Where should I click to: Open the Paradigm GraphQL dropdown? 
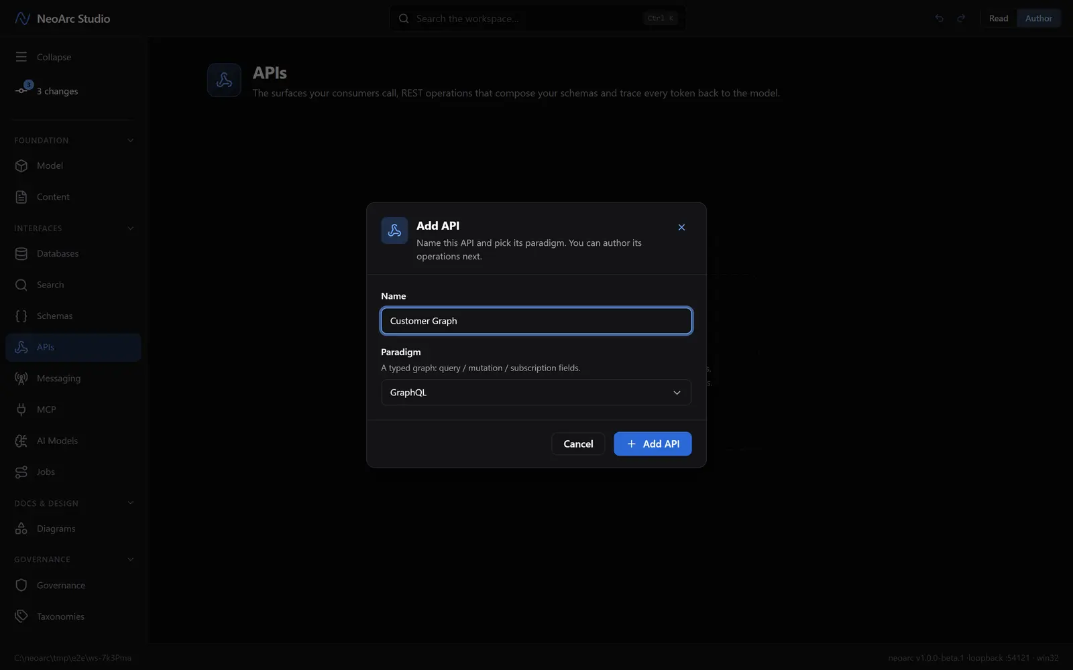click(x=536, y=393)
